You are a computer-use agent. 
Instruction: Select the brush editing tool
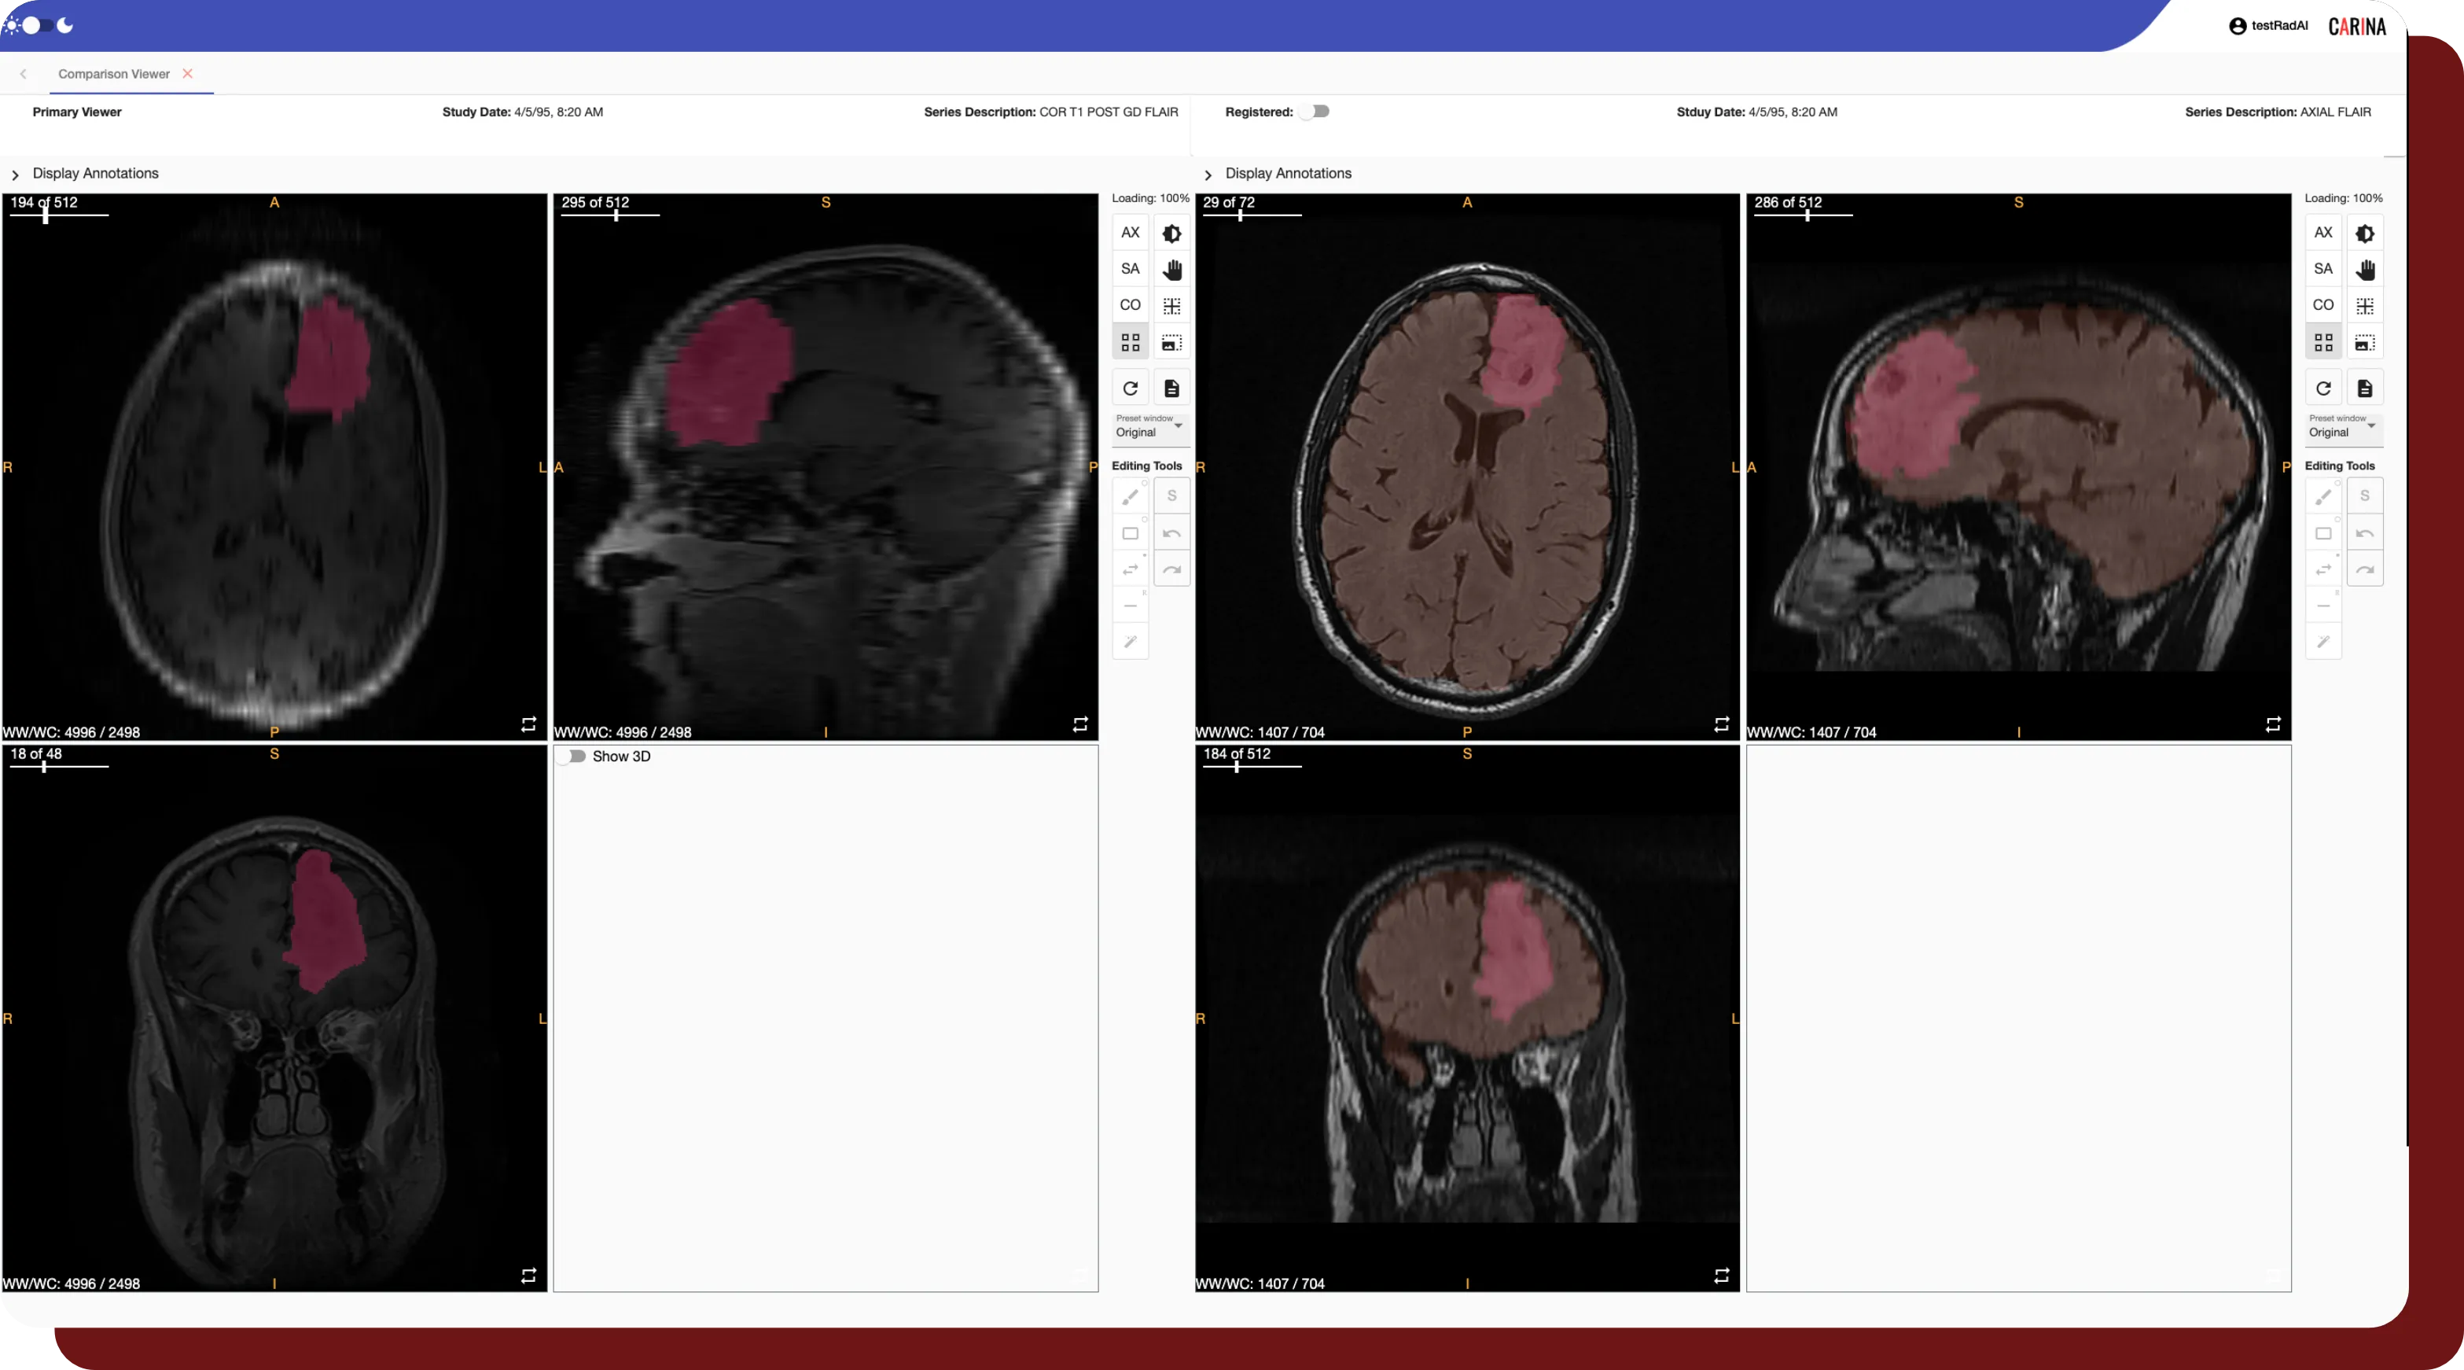(1130, 495)
